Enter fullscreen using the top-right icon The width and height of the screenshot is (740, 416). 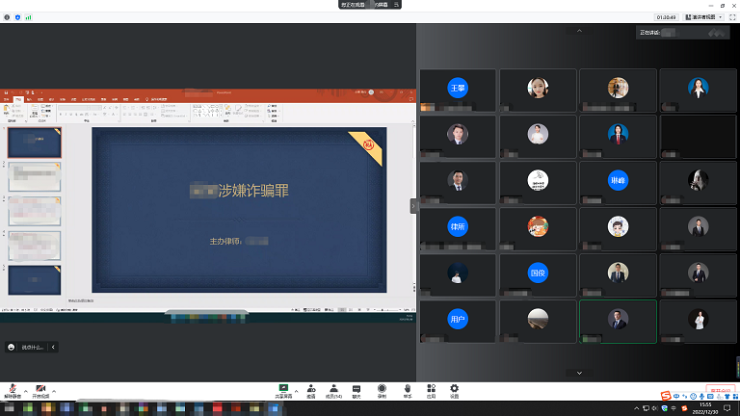pyautogui.click(x=732, y=17)
